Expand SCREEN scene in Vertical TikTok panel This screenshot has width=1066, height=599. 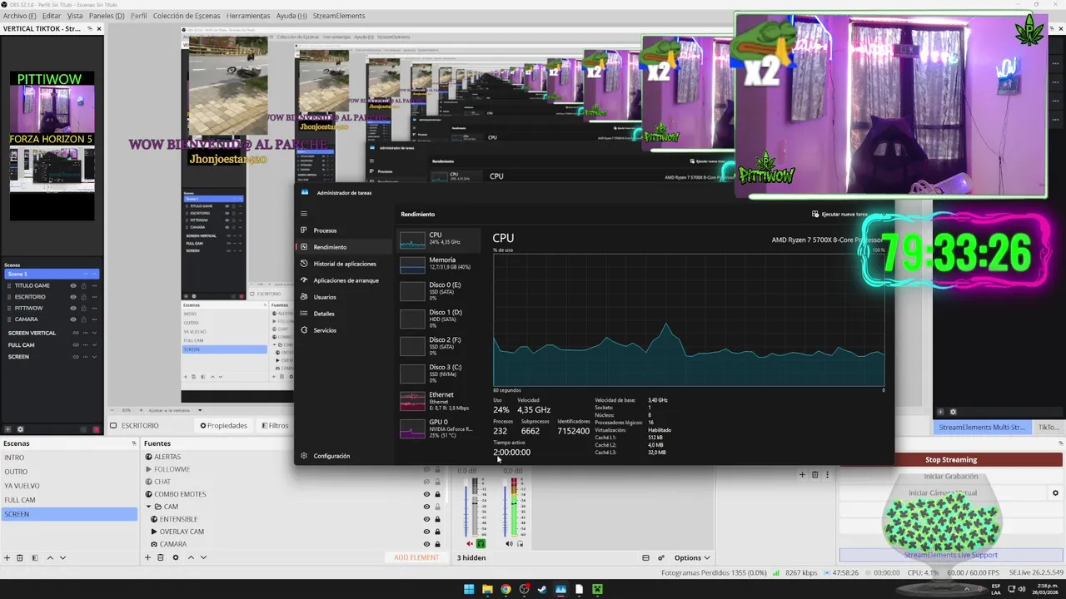94,357
